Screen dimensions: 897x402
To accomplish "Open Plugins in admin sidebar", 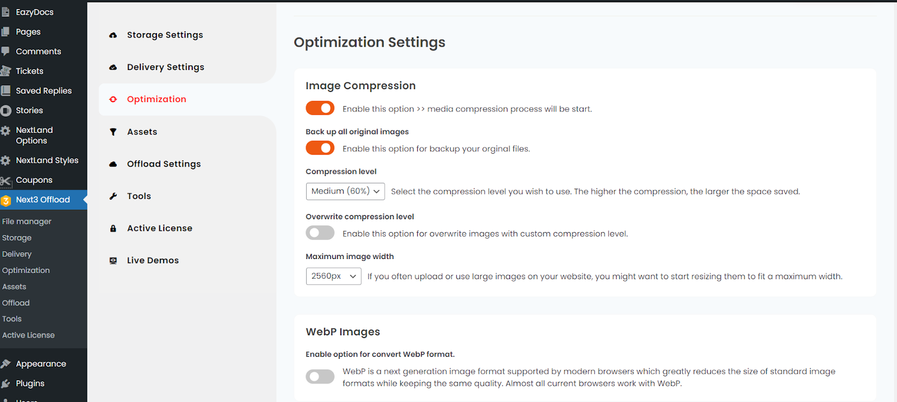I will pyautogui.click(x=30, y=383).
